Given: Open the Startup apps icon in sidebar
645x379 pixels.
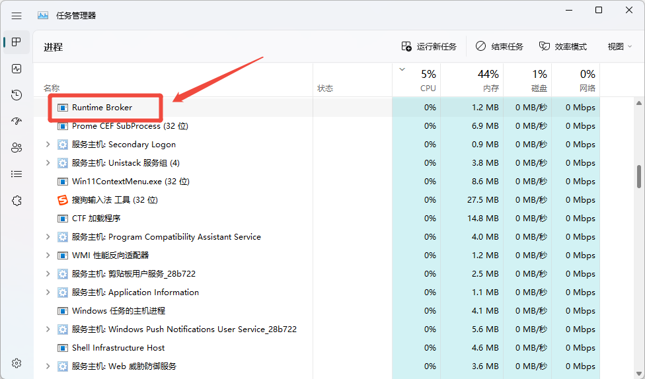Looking at the screenshot, I should point(17,121).
